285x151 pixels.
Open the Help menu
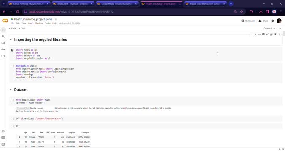54,23
